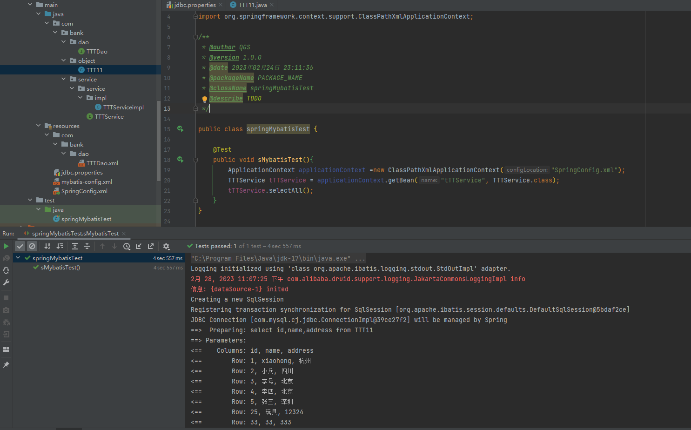
Task: Click the green Rerun test button
Action: (6, 246)
